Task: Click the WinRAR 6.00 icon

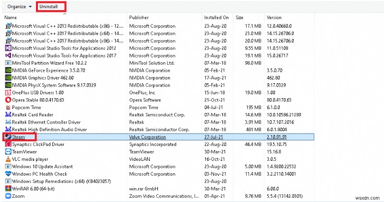Action: pos(8,189)
